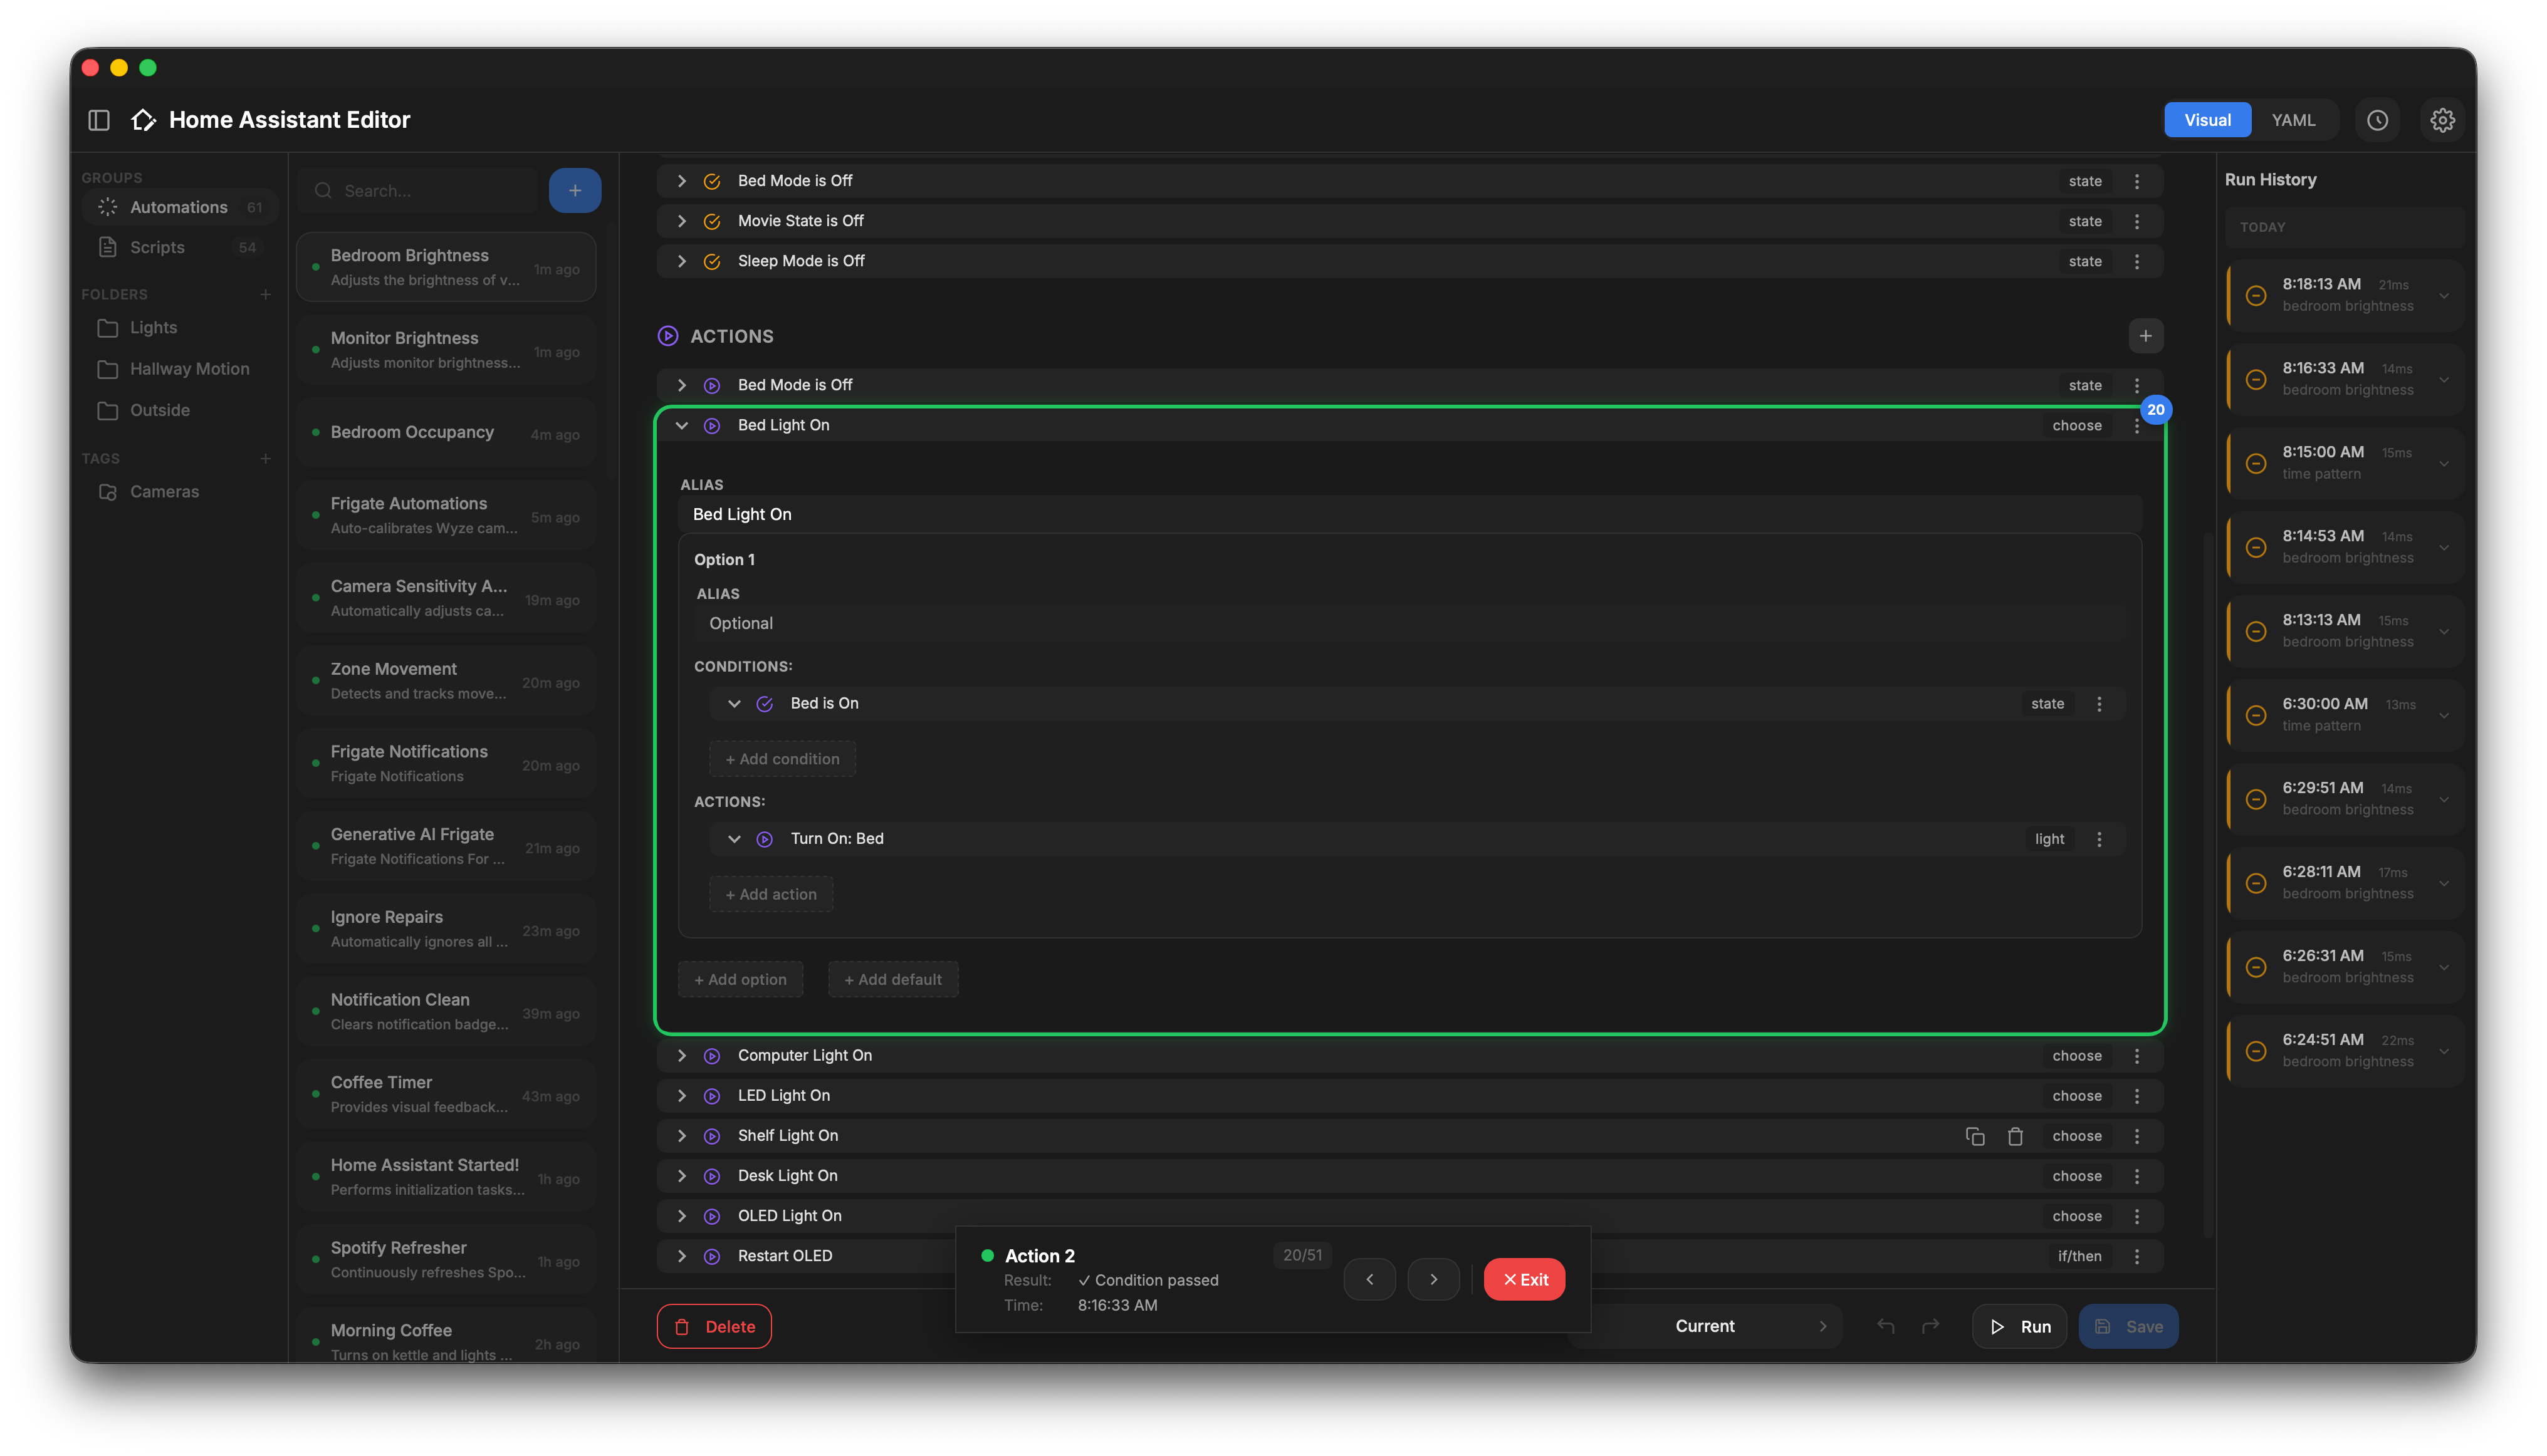The width and height of the screenshot is (2547, 1456).
Task: Open more options for Bed Mode is Off condition
Action: click(x=2137, y=181)
